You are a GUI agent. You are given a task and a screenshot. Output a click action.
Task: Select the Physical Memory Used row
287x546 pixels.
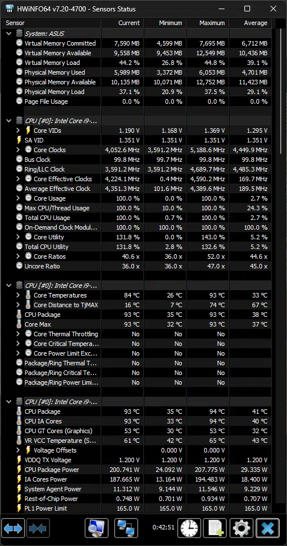coord(138,72)
